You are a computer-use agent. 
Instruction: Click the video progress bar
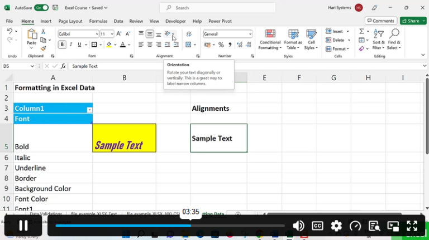point(170,226)
